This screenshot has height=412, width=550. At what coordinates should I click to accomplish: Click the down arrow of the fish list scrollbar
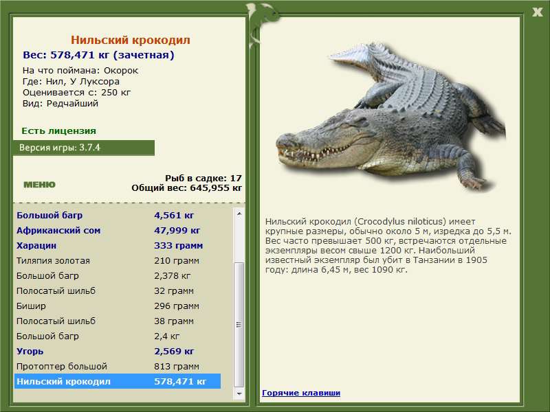239,393
